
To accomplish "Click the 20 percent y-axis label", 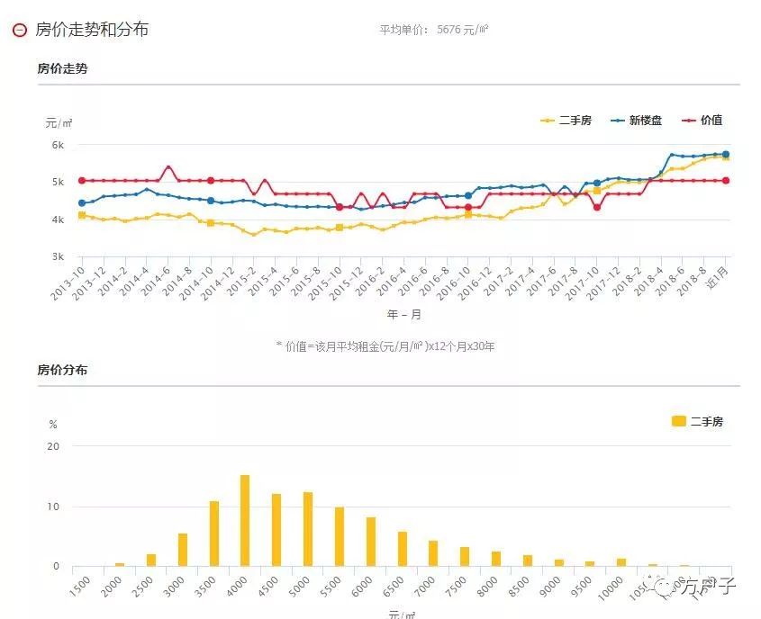I will click(53, 446).
